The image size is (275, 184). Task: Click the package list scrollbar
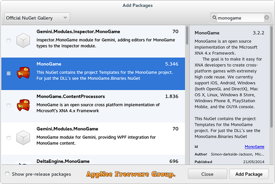click(187, 35)
